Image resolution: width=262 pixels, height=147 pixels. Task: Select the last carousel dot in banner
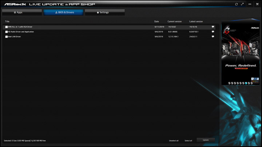(252, 83)
